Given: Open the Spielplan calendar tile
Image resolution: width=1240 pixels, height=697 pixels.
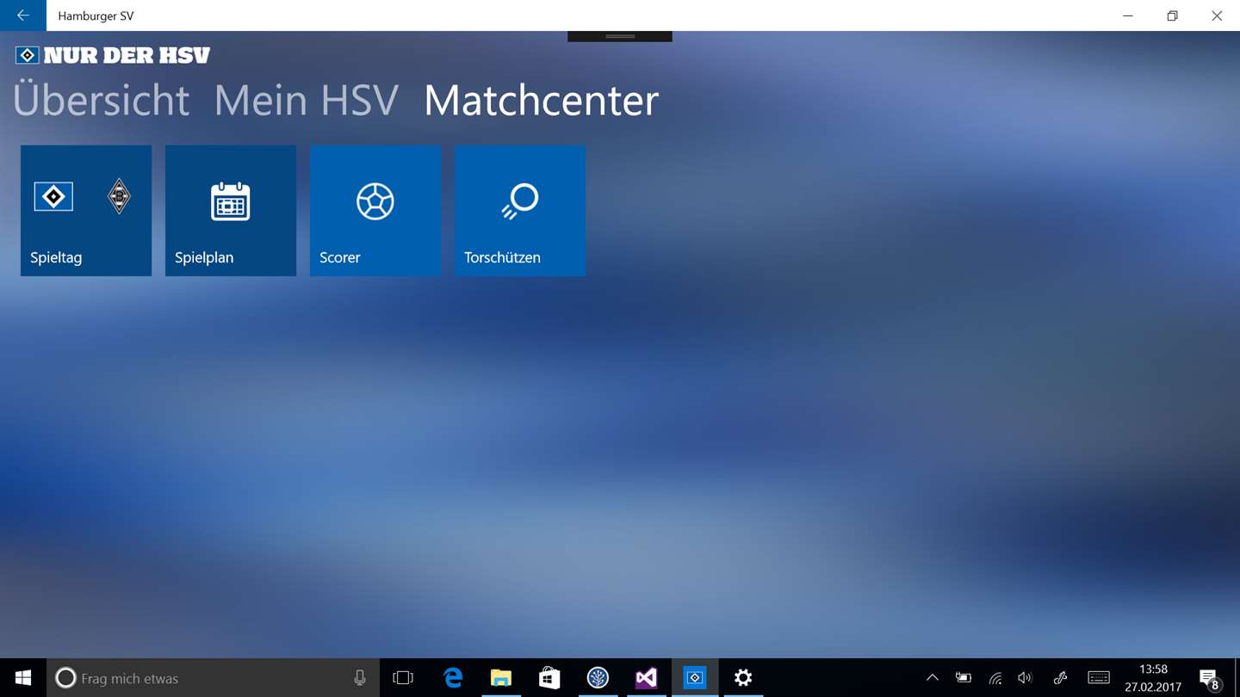Looking at the screenshot, I should 231,211.
